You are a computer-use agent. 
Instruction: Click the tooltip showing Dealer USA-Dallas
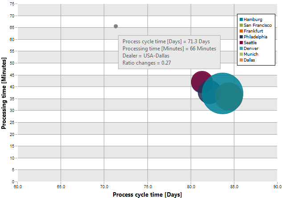(x=169, y=52)
